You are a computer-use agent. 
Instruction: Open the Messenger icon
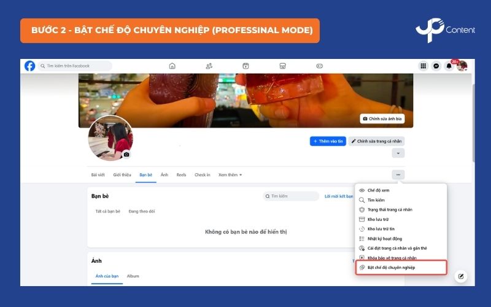(436, 66)
